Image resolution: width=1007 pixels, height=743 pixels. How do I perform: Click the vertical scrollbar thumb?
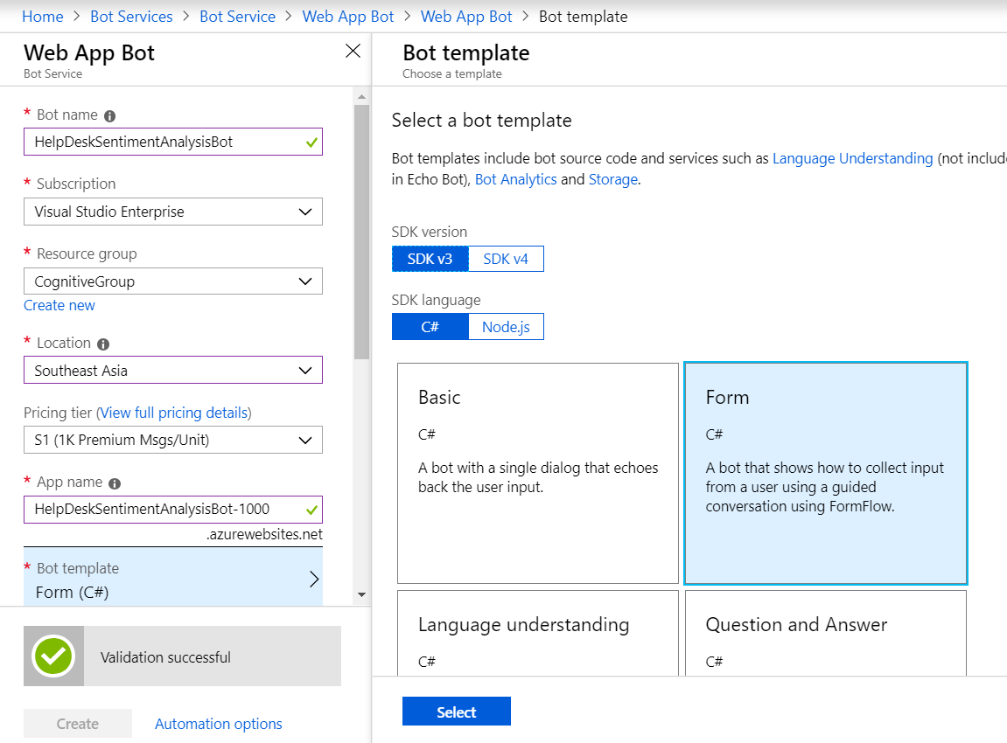tap(361, 232)
